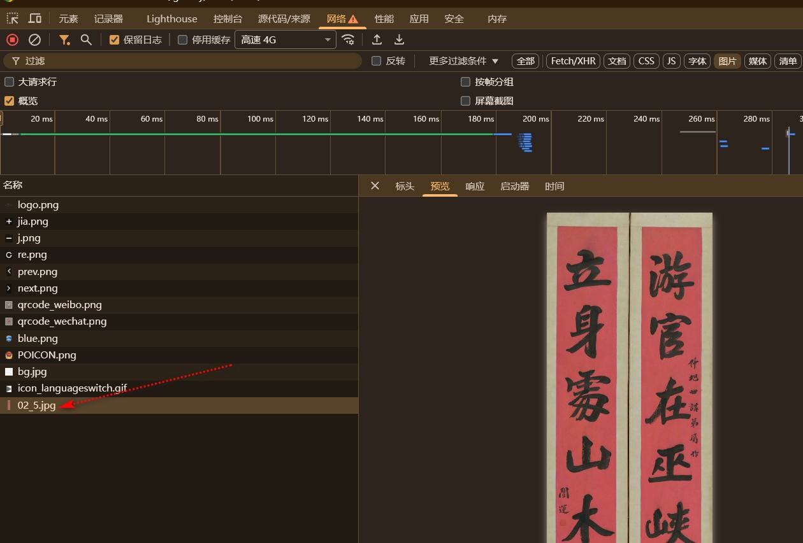803x543 pixels.
Task: Click the 过滤 filter input field
Action: pyautogui.click(x=183, y=61)
